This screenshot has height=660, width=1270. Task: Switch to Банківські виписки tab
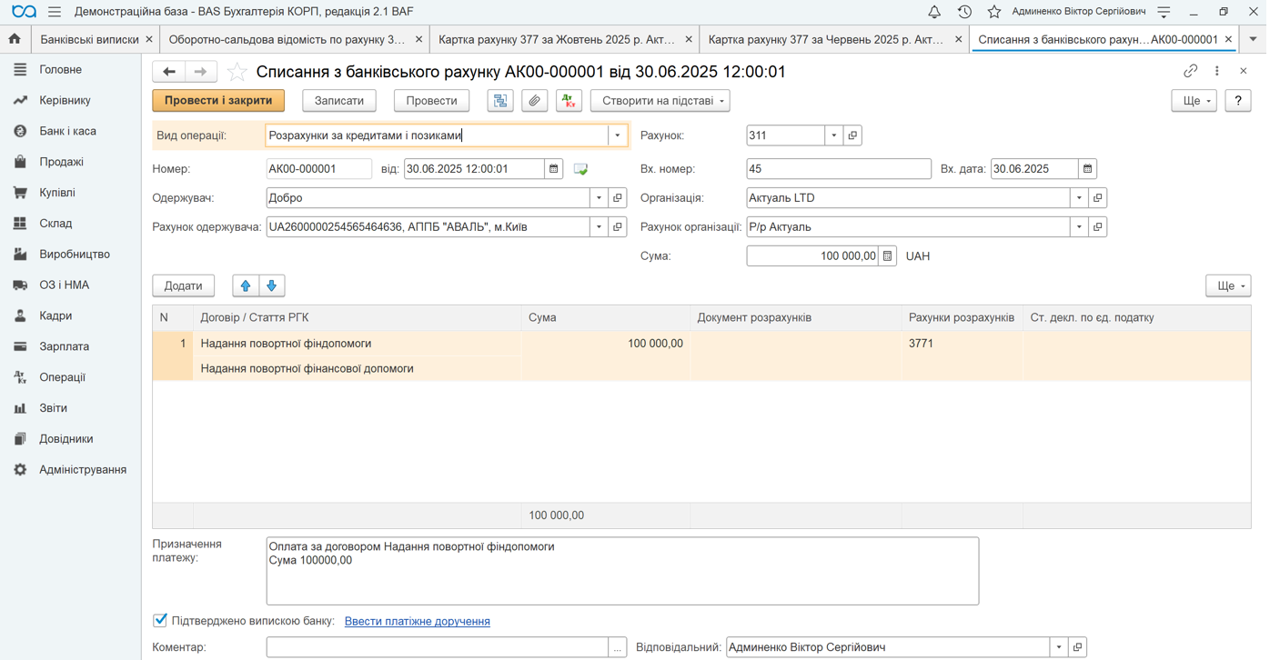click(89, 40)
